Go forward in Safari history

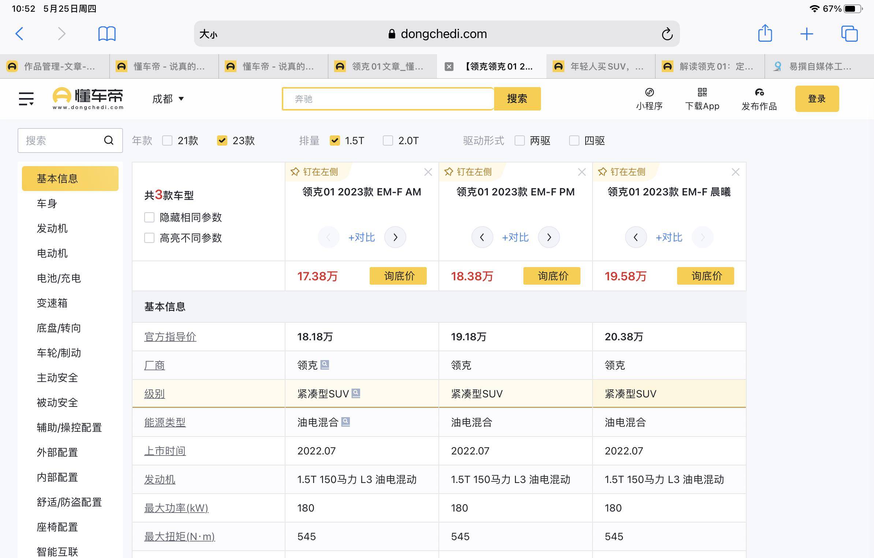(x=61, y=34)
